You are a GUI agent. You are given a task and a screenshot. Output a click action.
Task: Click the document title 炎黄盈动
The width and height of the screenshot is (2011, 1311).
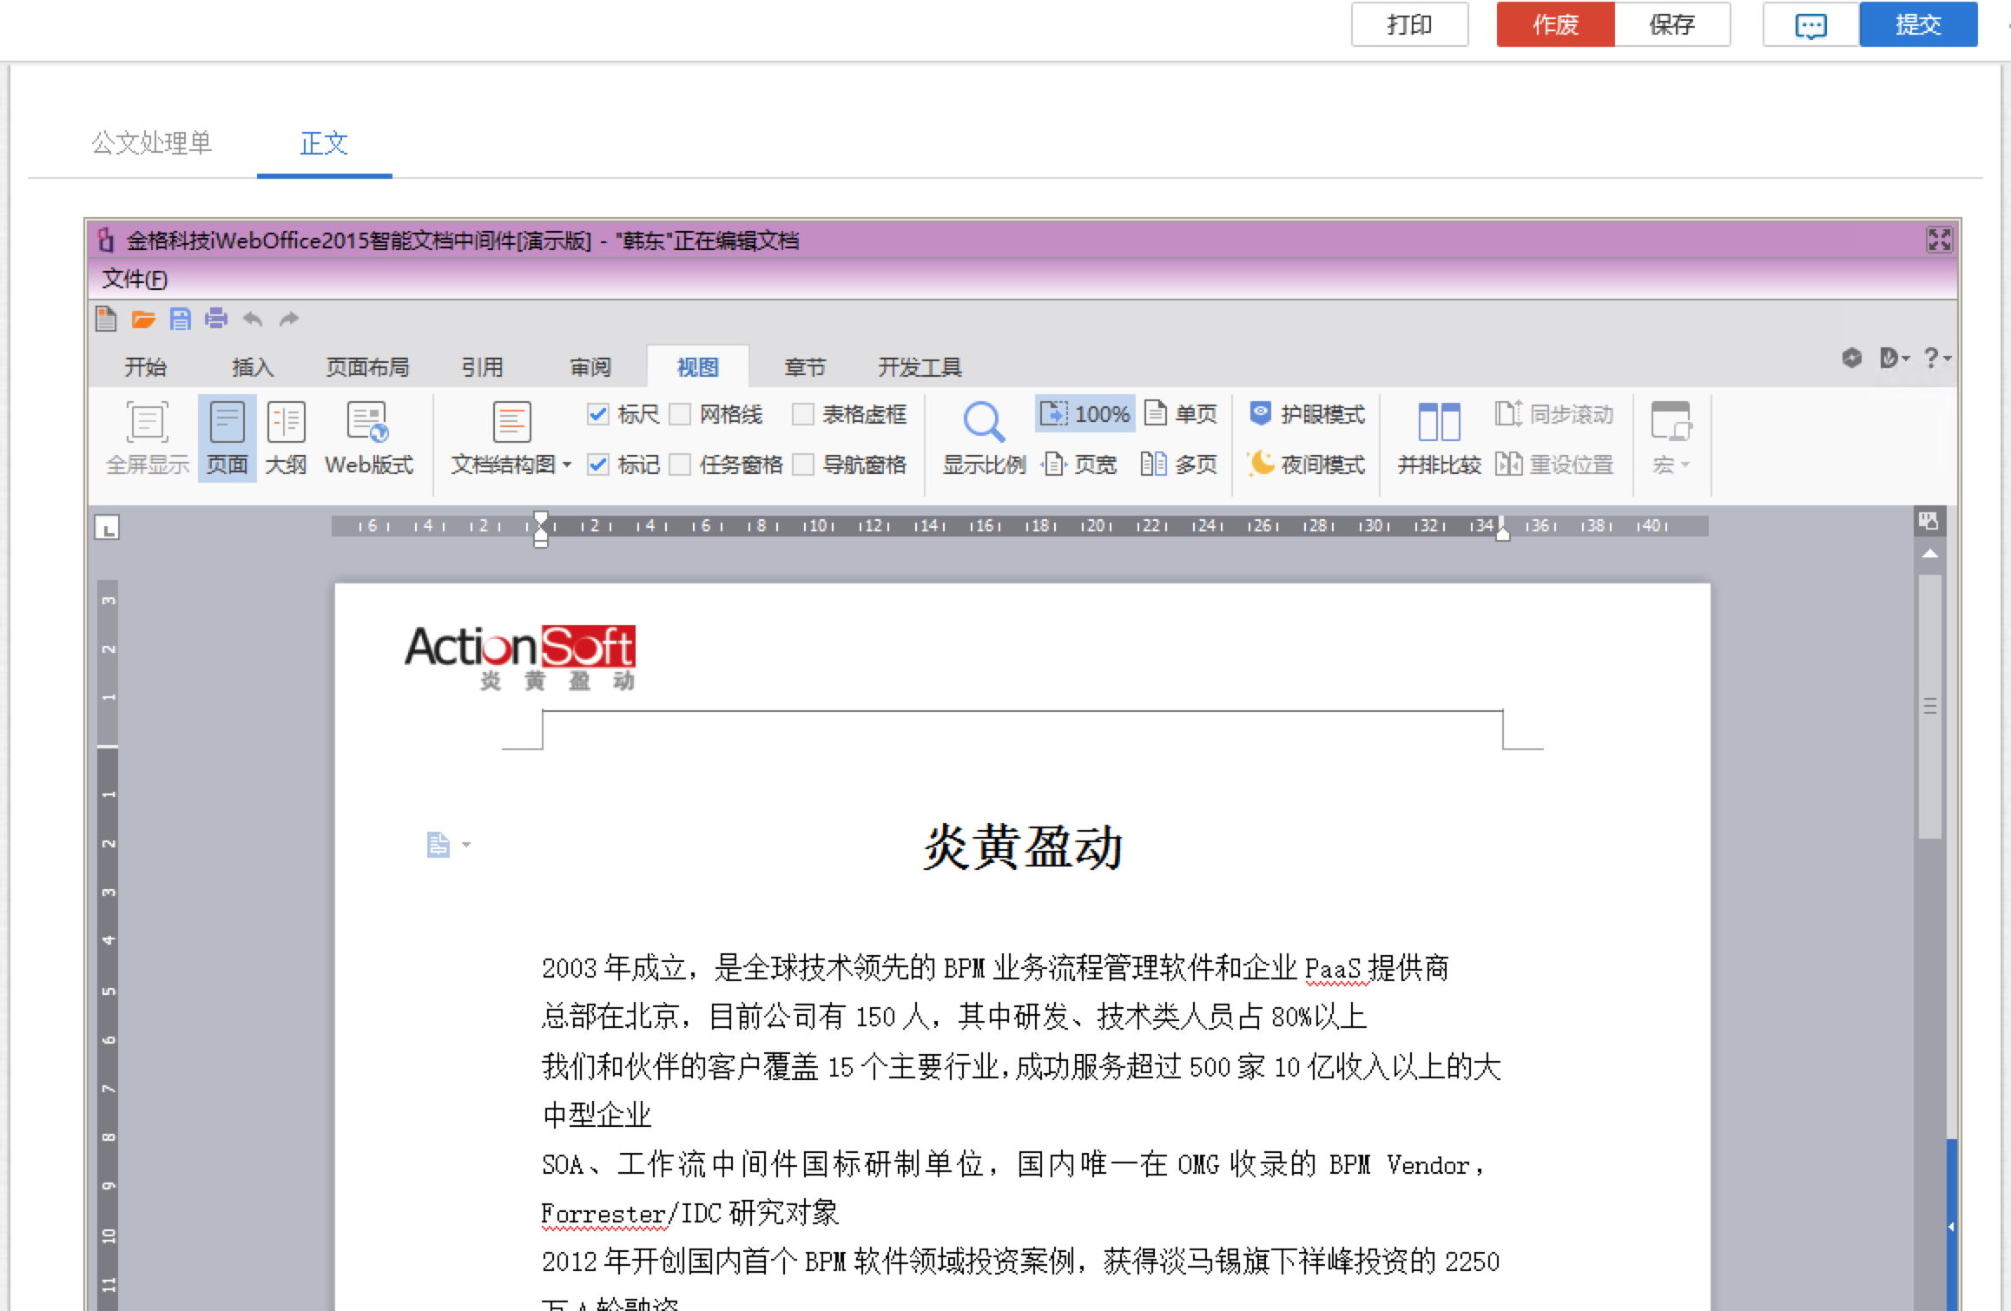click(1023, 847)
